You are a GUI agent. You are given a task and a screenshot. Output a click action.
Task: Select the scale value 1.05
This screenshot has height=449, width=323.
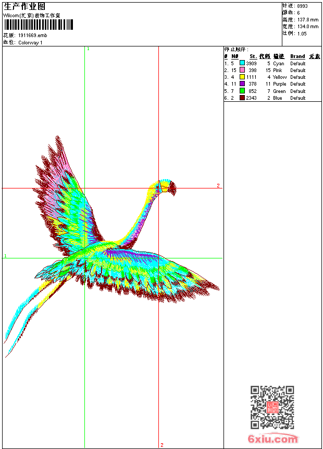302,33
